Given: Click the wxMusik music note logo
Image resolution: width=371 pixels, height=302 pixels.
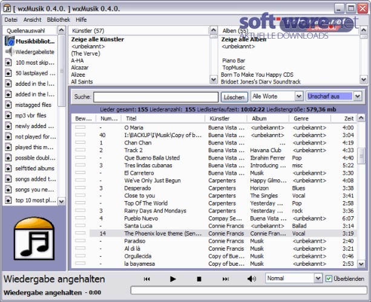Looking at the screenshot, I should [x=34, y=239].
